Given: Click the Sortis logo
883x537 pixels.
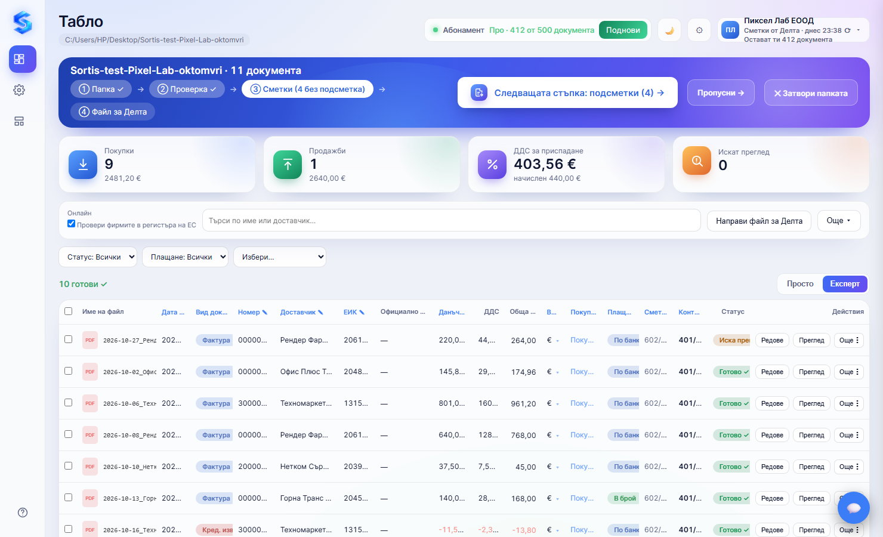Looking at the screenshot, I should coord(23,23).
